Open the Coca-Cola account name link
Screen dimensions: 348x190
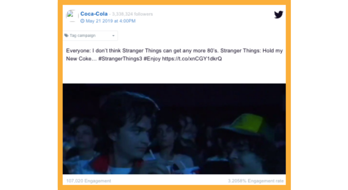pos(94,14)
